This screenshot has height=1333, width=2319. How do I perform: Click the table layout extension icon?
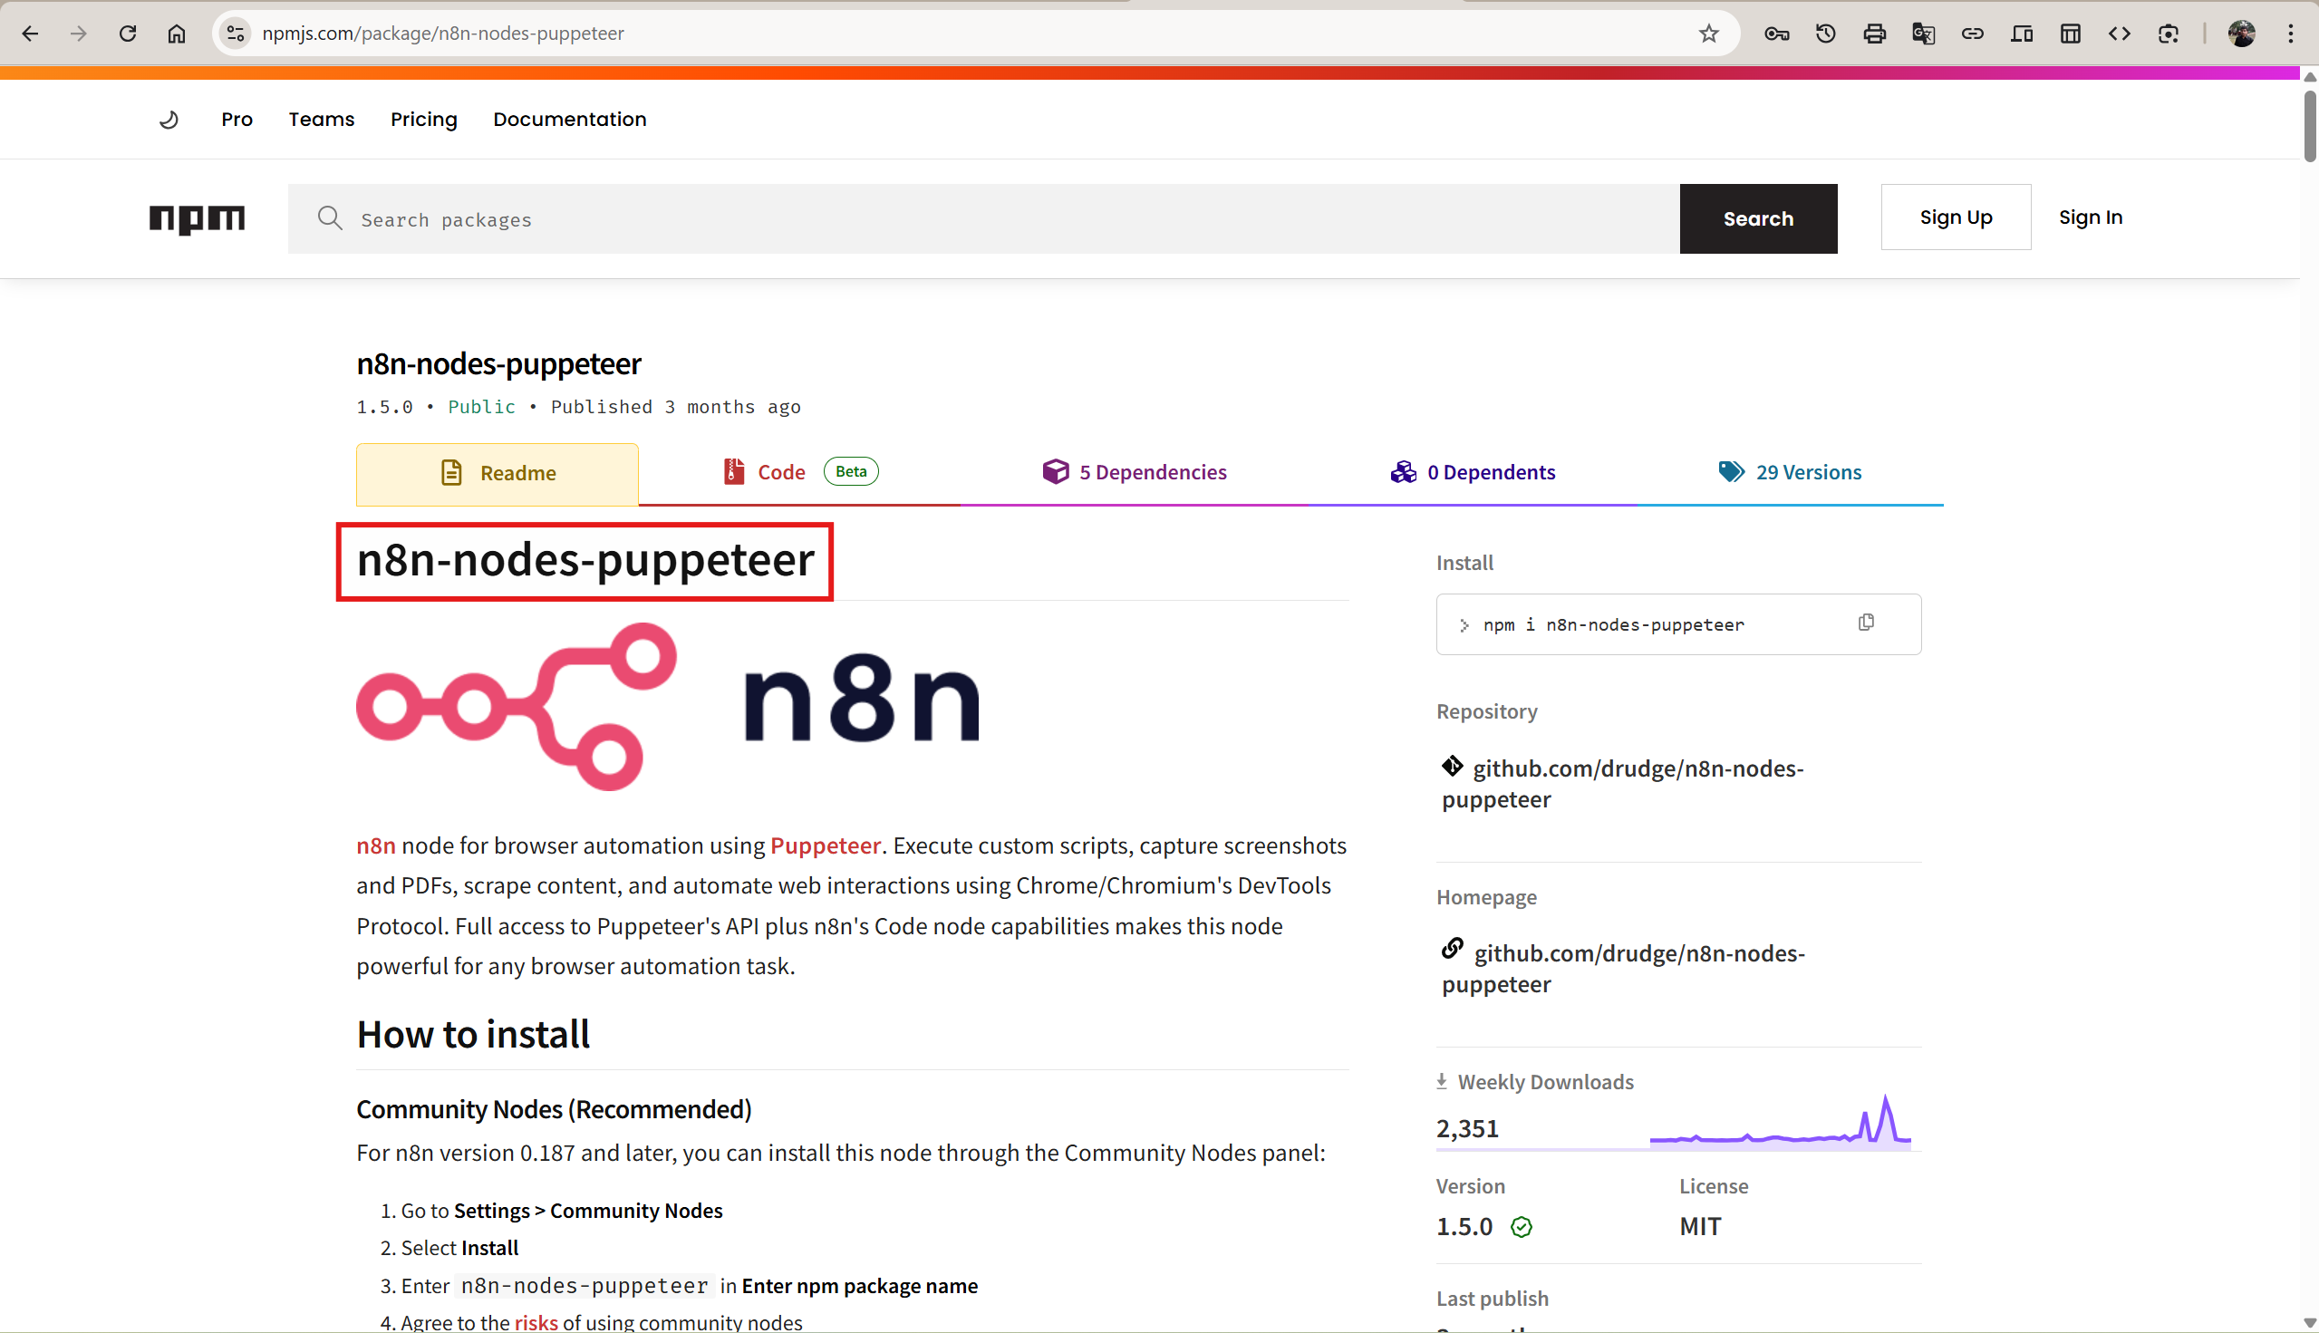click(x=2070, y=34)
